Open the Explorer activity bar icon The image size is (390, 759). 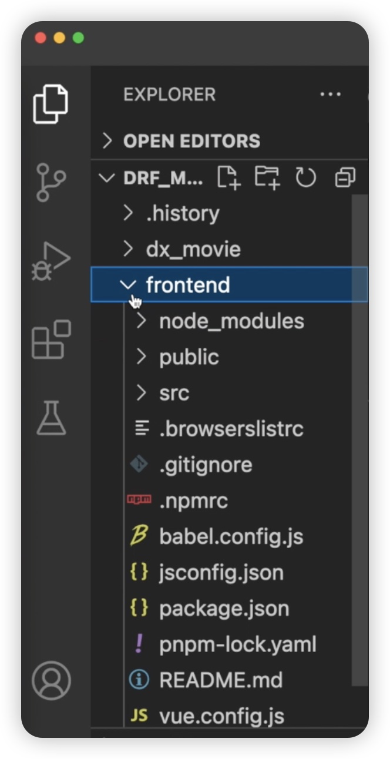[51, 104]
